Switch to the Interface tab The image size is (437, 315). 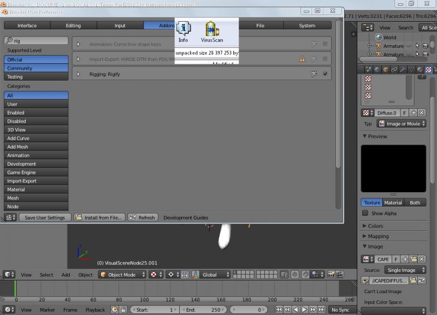(27, 26)
